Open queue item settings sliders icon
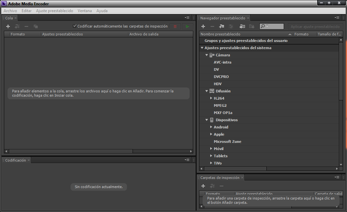Image resolution: width=347 pixels, height=212 pixels. (x=17, y=26)
